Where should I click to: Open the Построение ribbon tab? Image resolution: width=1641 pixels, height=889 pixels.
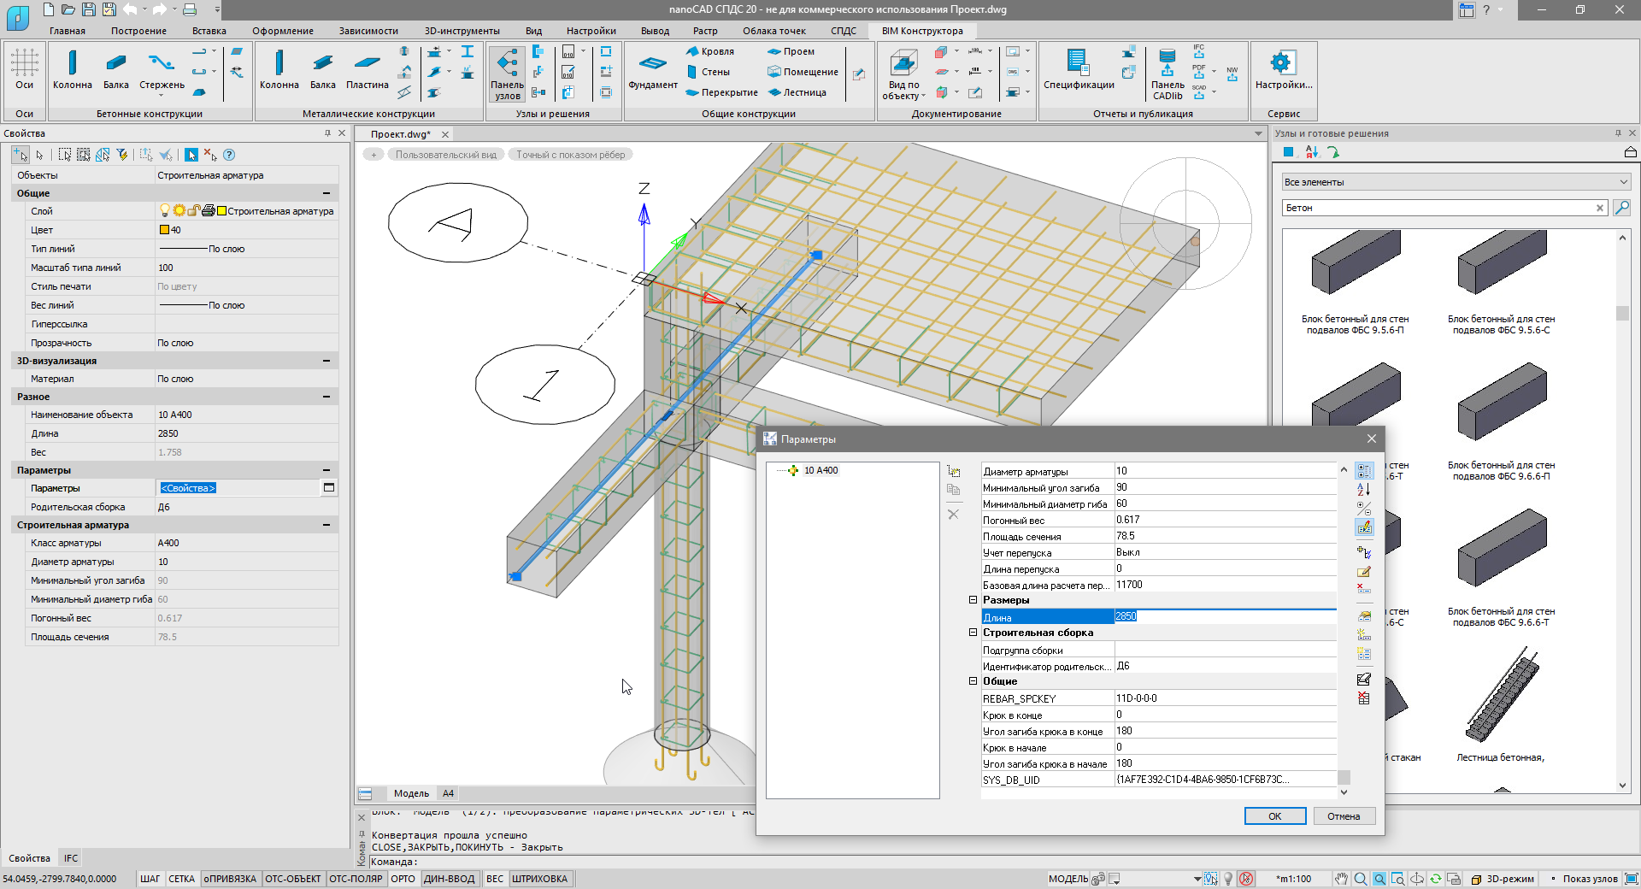click(x=138, y=31)
